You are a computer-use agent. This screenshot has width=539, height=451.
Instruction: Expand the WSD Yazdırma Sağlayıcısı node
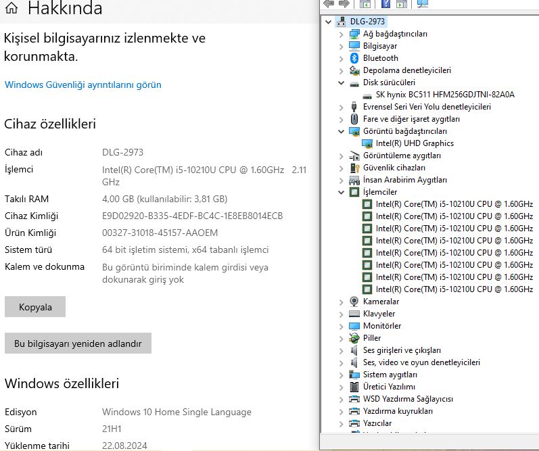pos(341,400)
